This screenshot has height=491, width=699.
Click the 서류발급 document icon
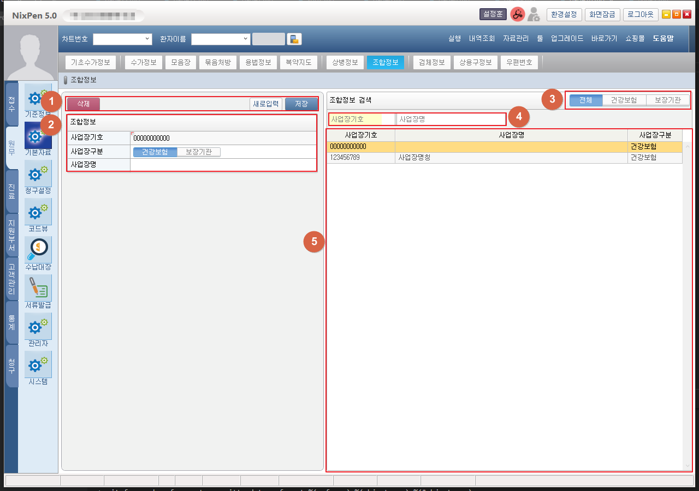(x=38, y=288)
